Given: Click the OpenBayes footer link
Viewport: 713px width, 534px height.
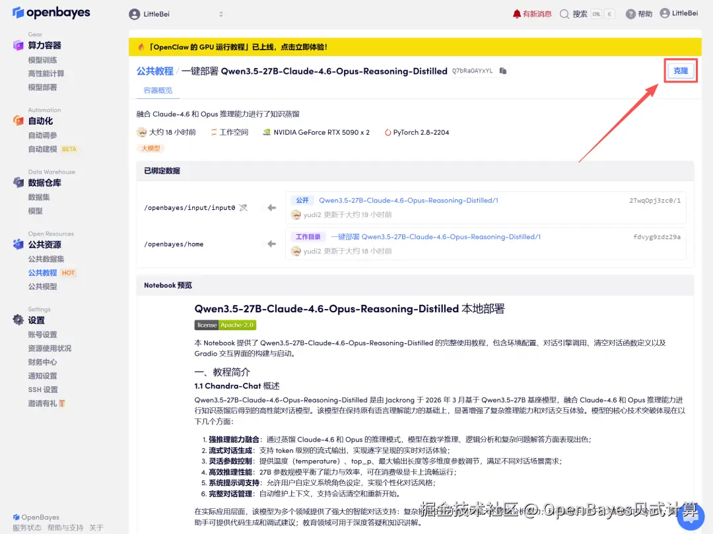Looking at the screenshot, I should click(x=36, y=517).
